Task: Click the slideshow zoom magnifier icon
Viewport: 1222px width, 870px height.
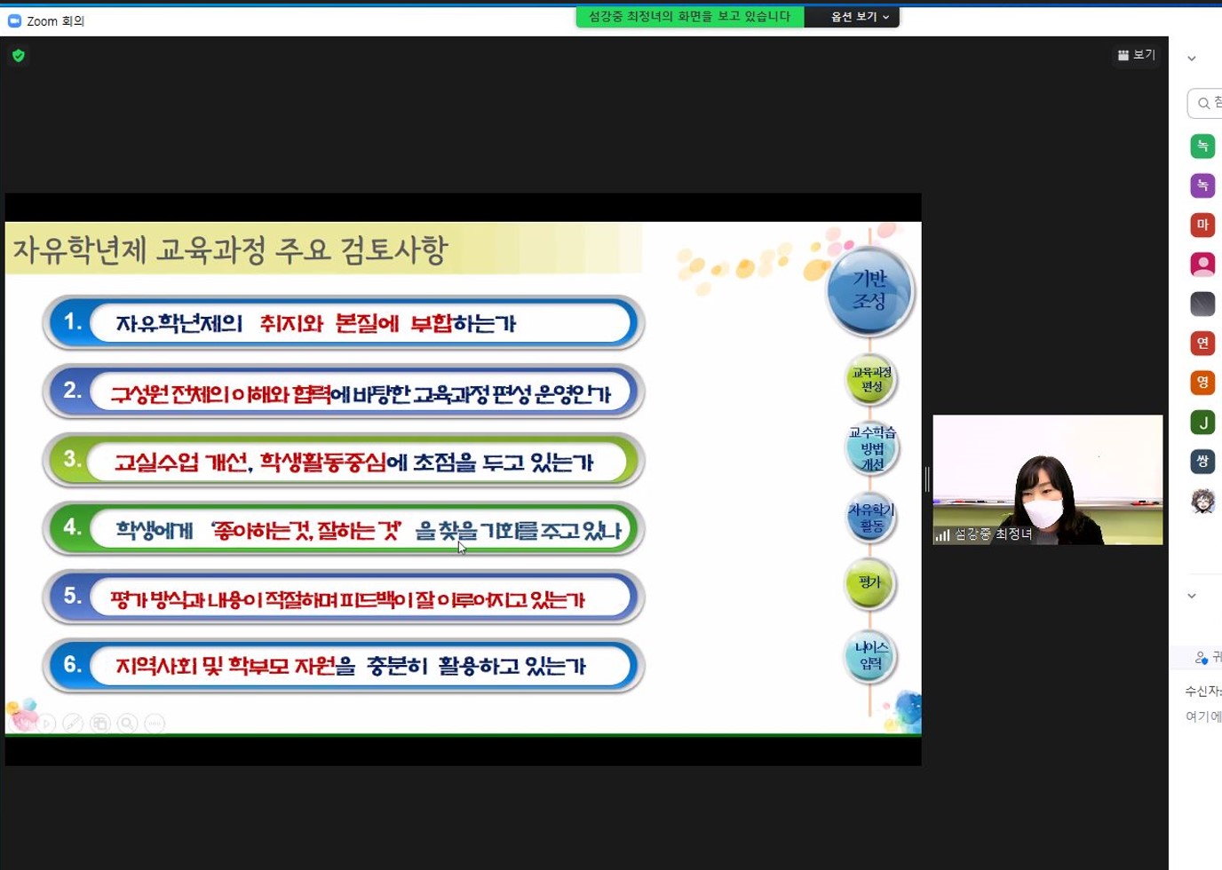Action: [x=128, y=724]
